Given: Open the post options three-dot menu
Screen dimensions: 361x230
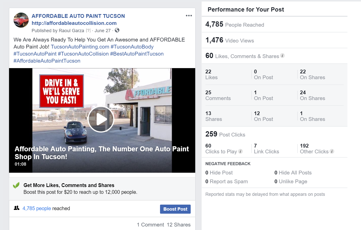Looking at the screenshot, I should pyautogui.click(x=189, y=16).
